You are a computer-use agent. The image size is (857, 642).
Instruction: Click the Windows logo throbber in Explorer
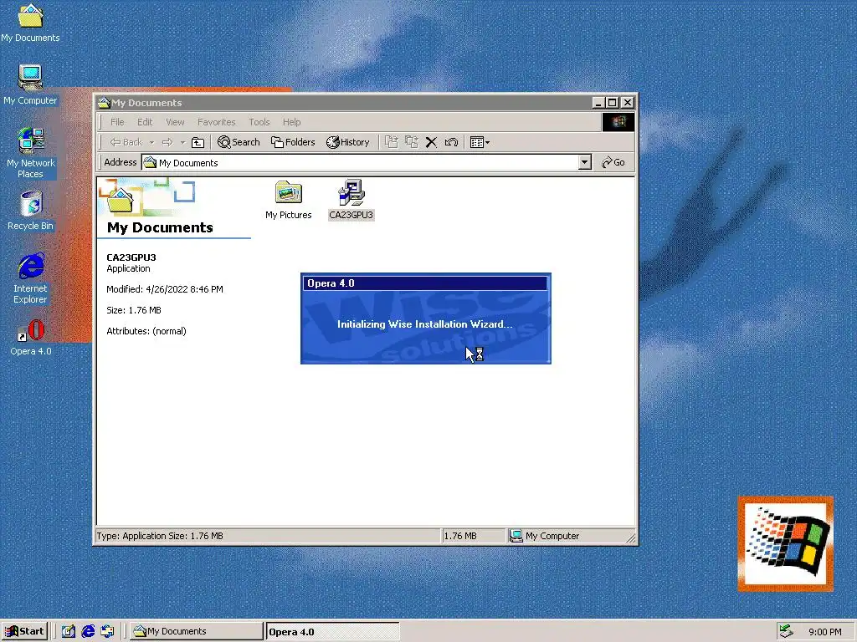point(618,122)
